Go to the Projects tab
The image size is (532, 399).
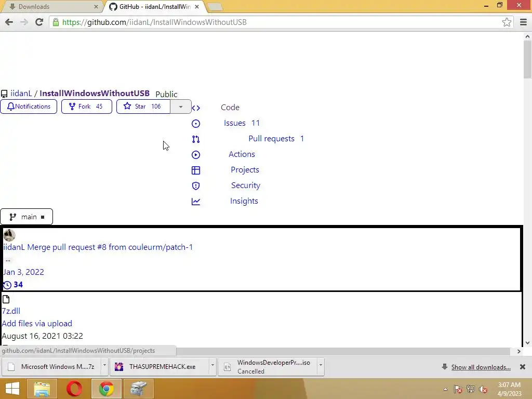245,170
